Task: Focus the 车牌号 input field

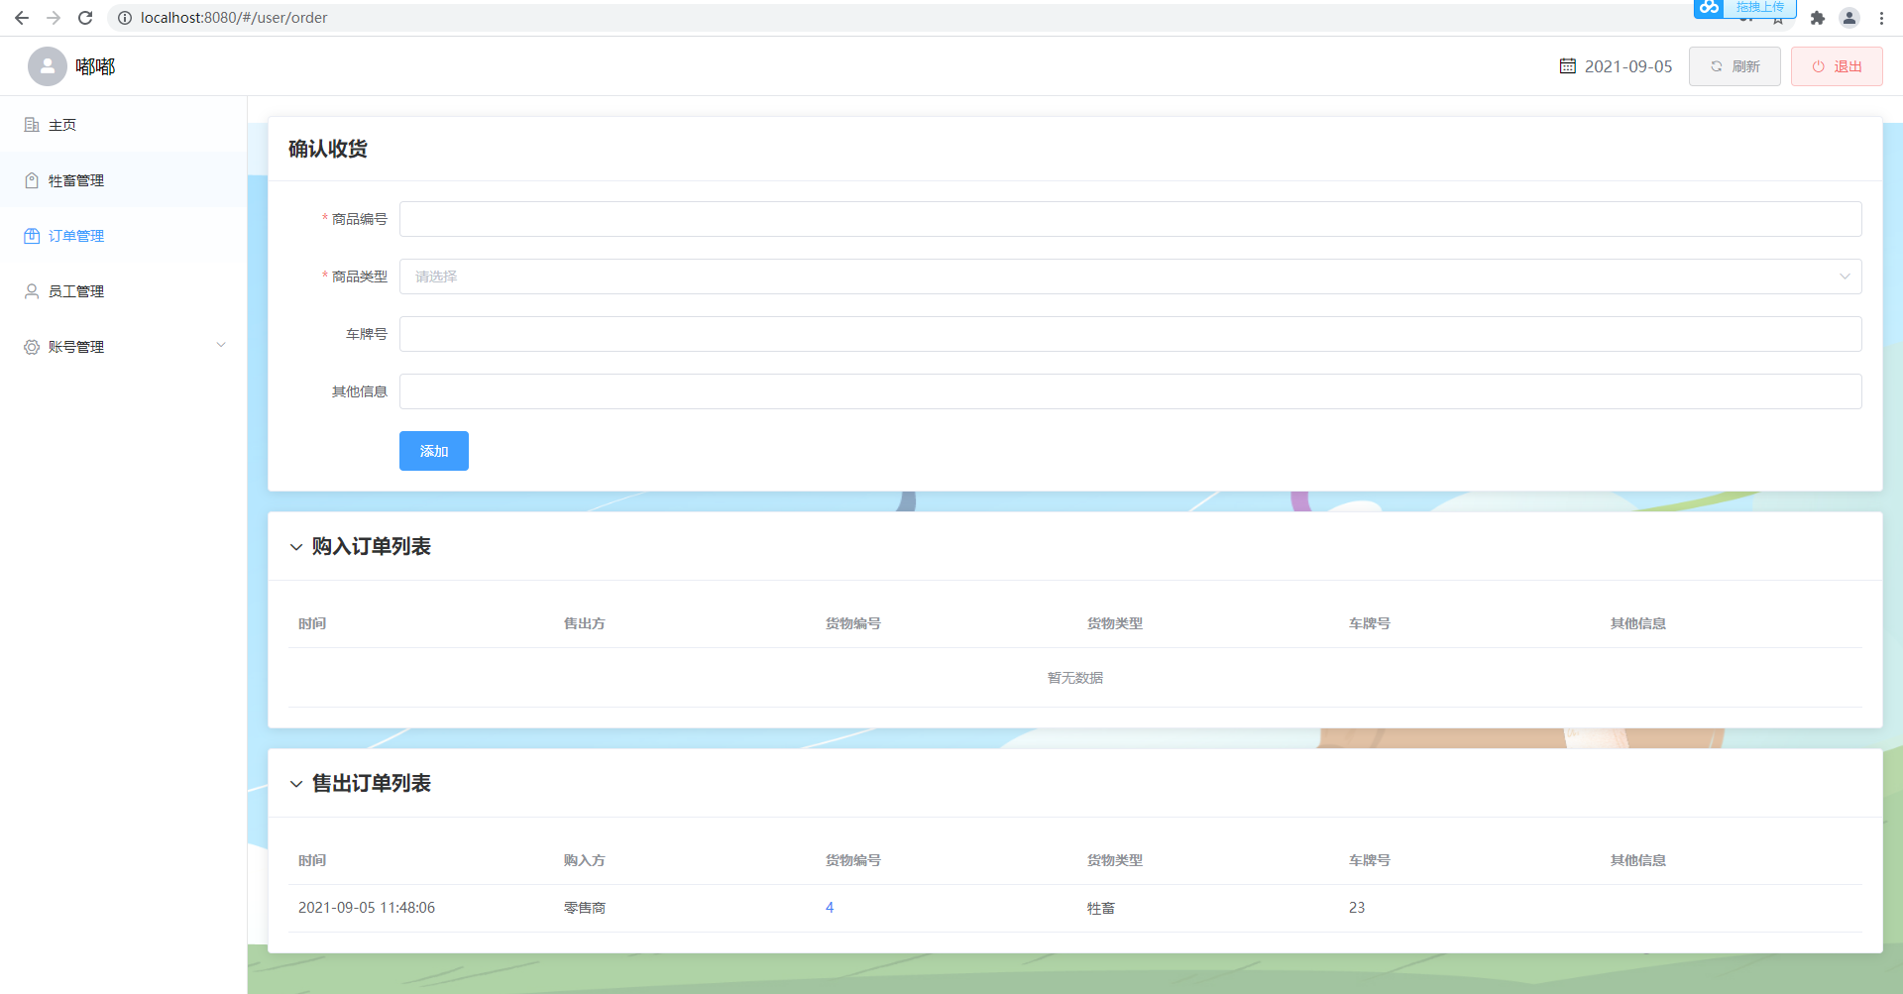Action: click(1131, 334)
